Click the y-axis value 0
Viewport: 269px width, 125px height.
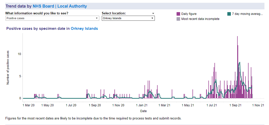point(20,98)
